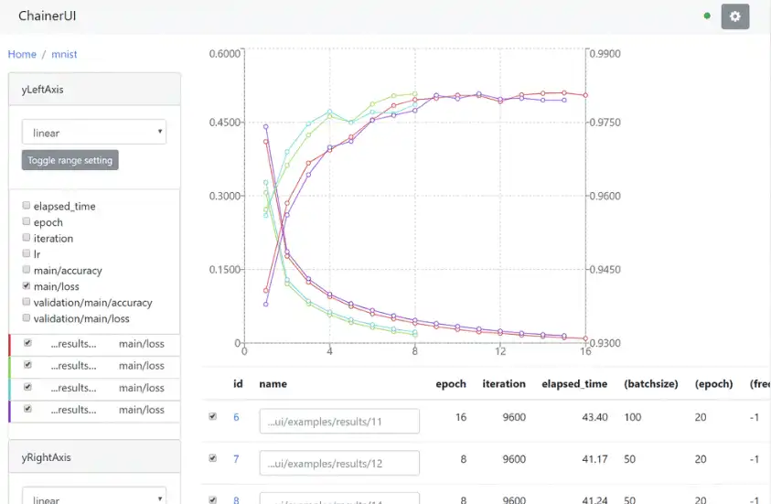Viewport: 771px width, 504px height.
Task: Click the red curve endpoint at epoch 16 accuracy
Action: click(585, 95)
